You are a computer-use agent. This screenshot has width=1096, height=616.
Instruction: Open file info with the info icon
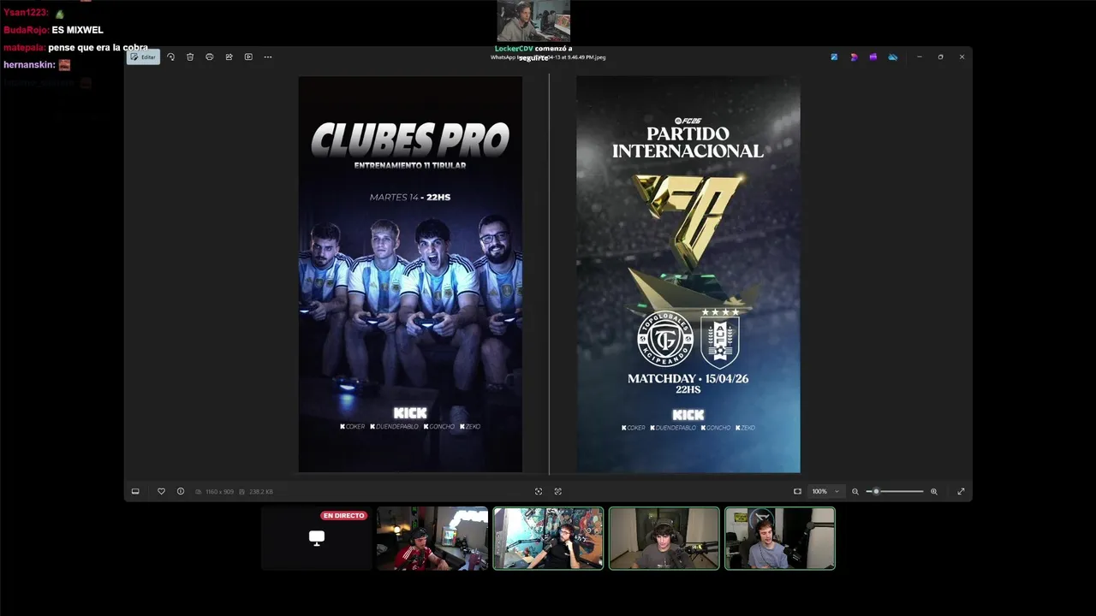pyautogui.click(x=181, y=491)
